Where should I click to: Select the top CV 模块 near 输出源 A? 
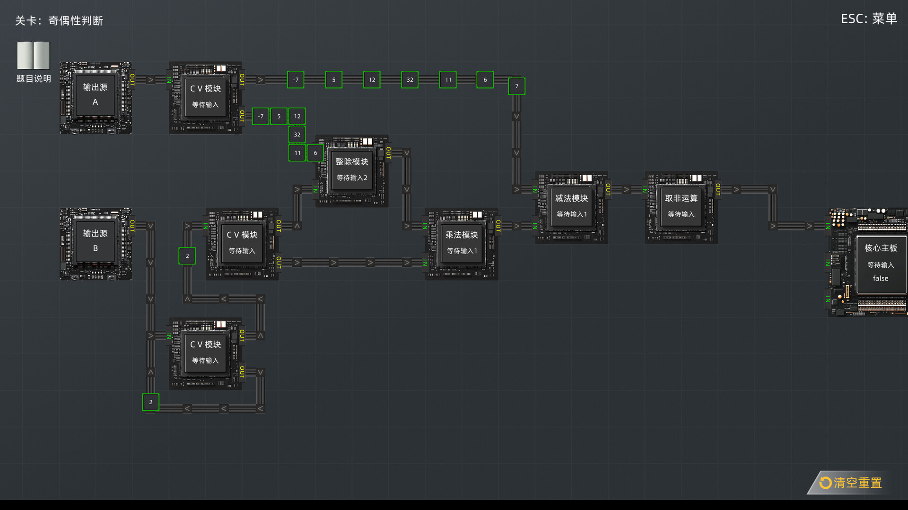(206, 97)
